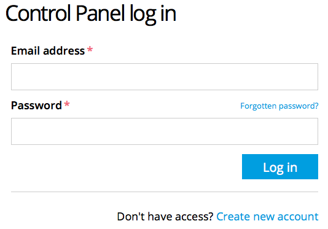Viewport: 328px width, 229px height.
Task: Click the red asterisk beside Email address
Action: pos(90,49)
